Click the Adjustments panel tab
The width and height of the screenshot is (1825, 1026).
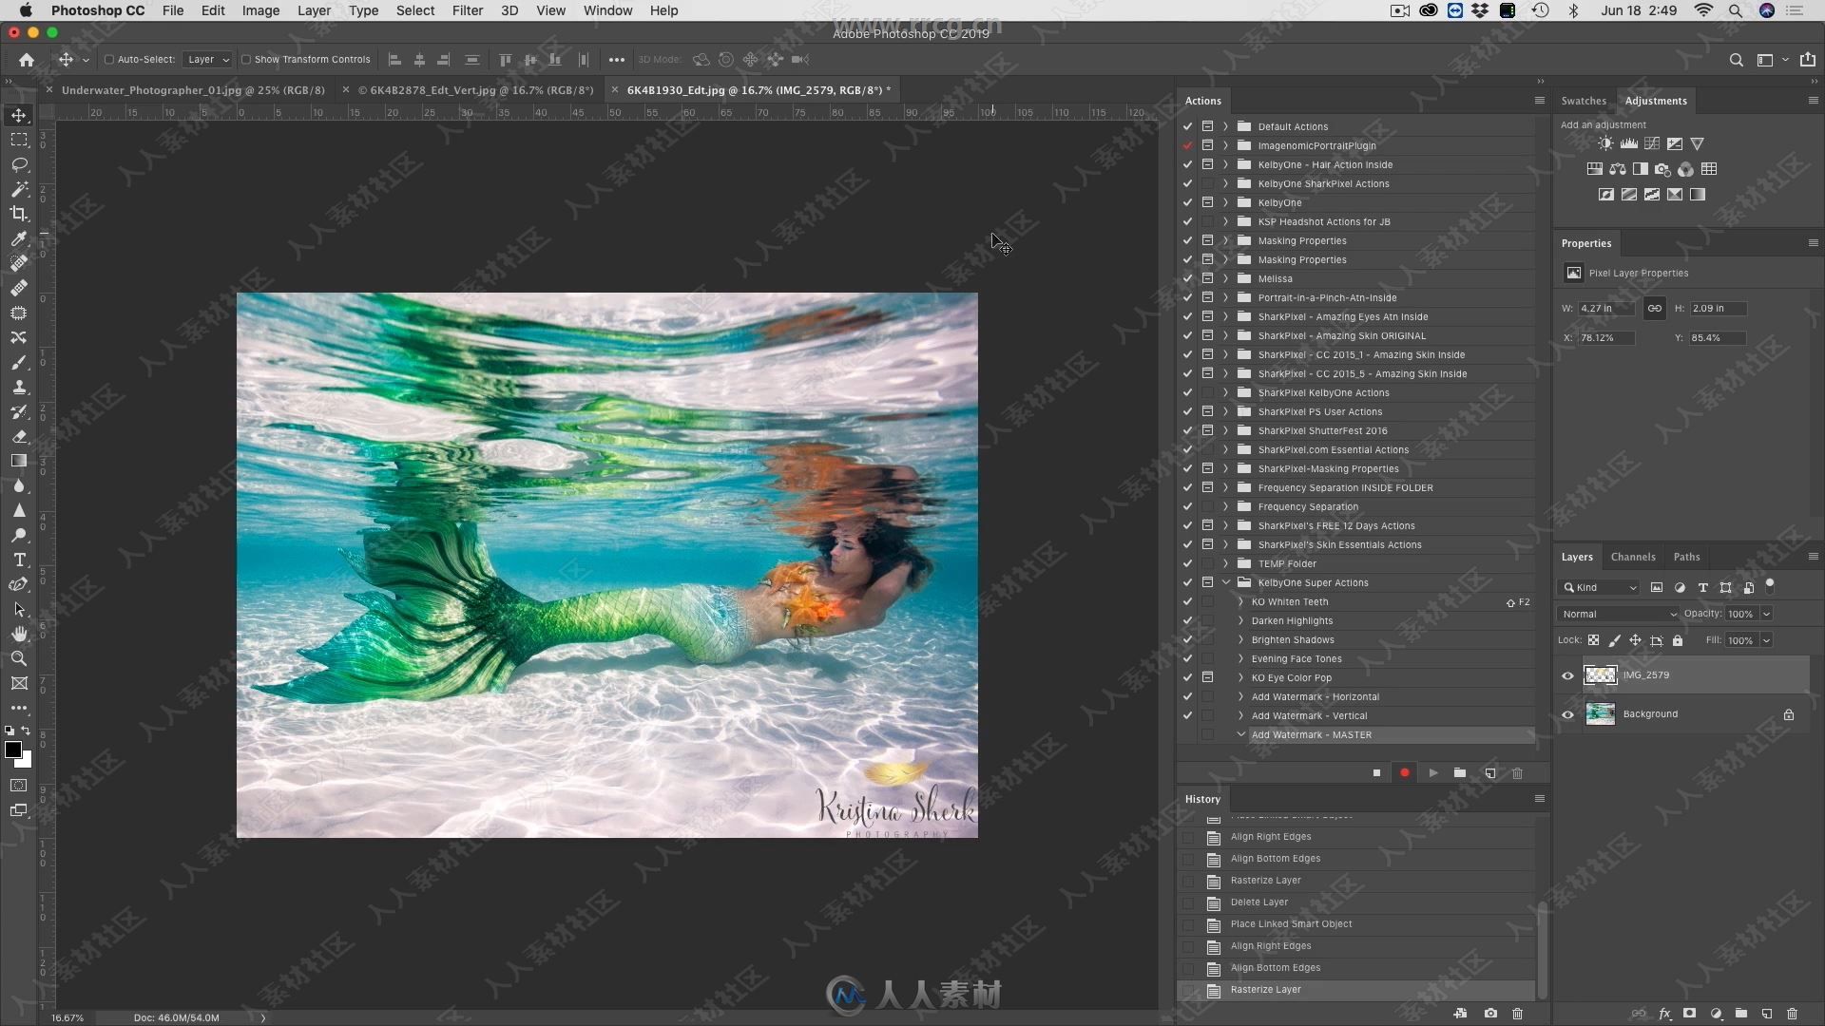[1655, 99]
